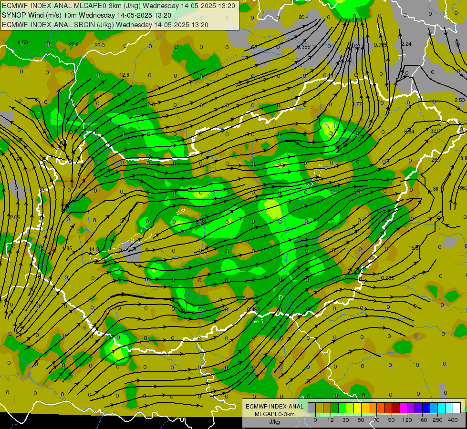The height and width of the screenshot is (429, 467).
Task: Click the map data value '2.24'
Action: [x=406, y=44]
